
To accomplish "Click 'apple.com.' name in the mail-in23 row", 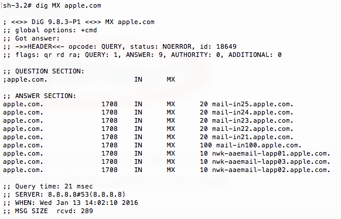I will pyautogui.click(x=23, y=121).
